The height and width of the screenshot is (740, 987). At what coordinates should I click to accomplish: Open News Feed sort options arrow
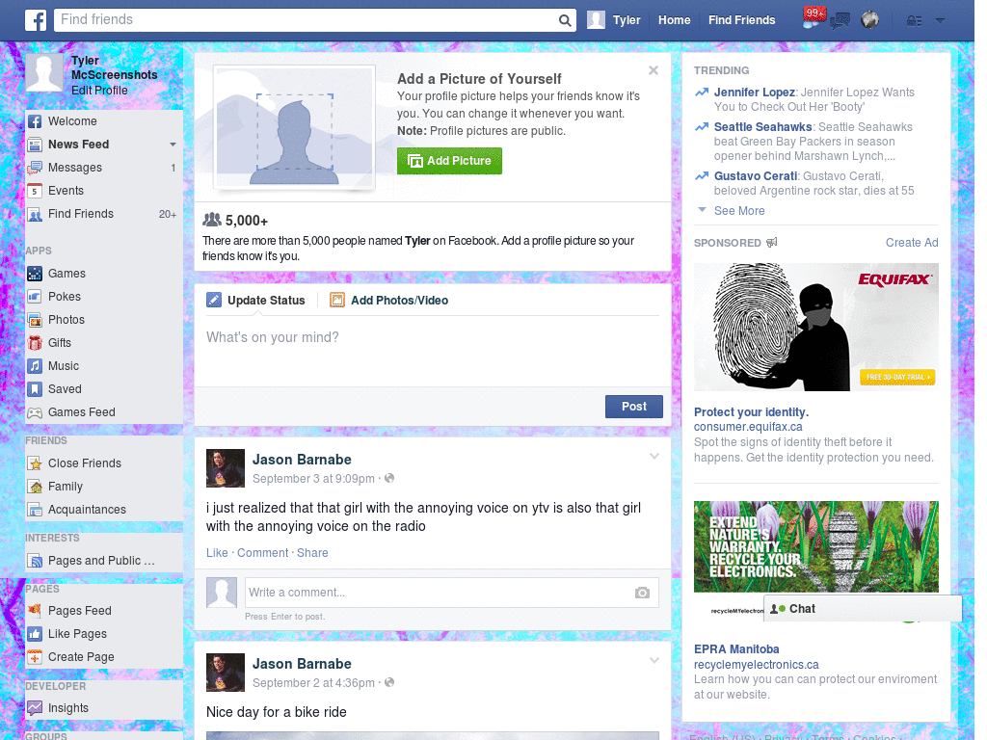(x=173, y=145)
